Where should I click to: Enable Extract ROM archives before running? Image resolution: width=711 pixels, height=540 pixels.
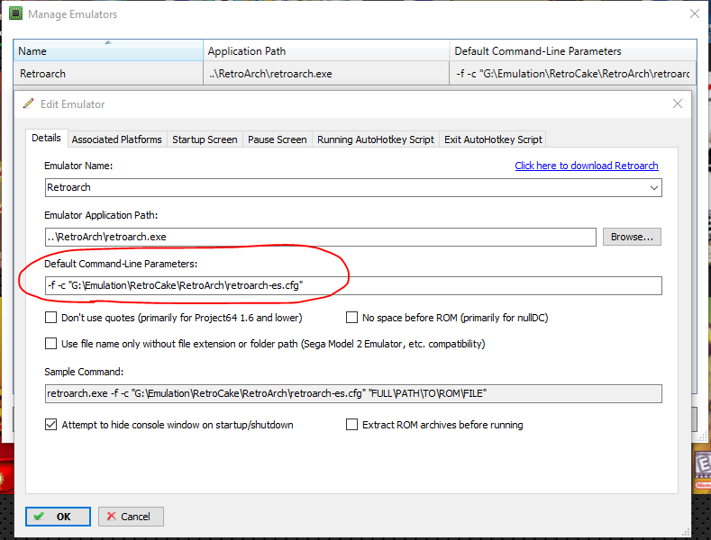351,425
